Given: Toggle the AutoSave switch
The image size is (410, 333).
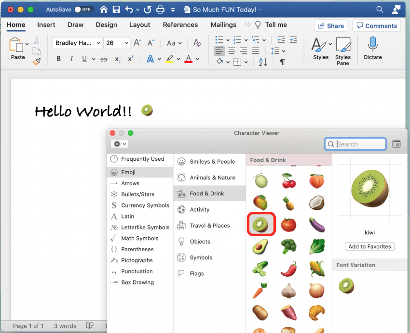Looking at the screenshot, I should coord(83,10).
